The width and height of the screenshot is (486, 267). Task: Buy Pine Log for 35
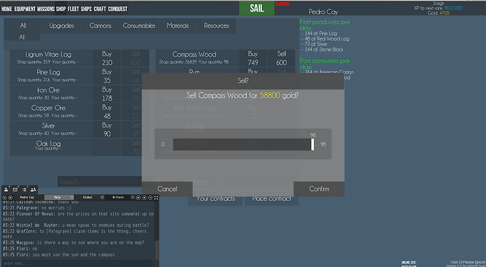coord(107,76)
